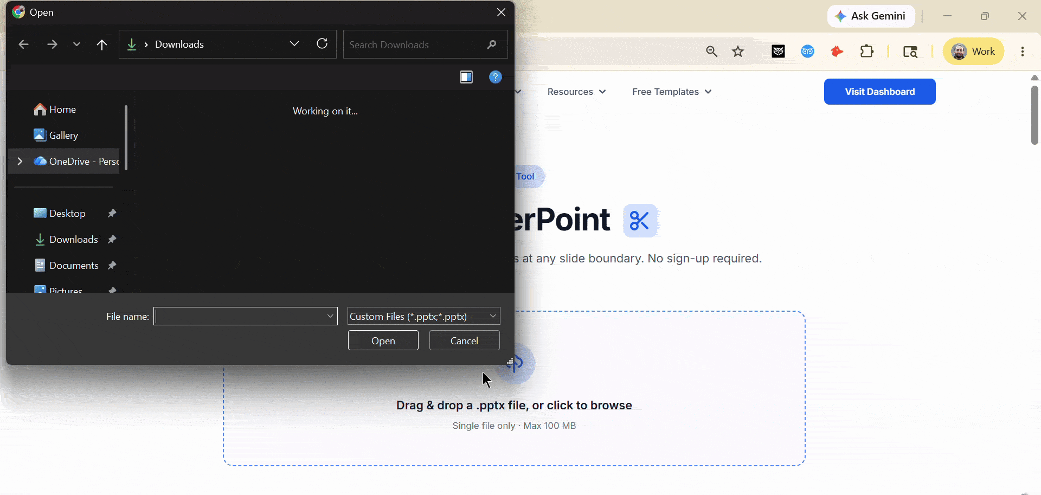
Task: Open the Custom Files type dropdown
Action: point(424,316)
